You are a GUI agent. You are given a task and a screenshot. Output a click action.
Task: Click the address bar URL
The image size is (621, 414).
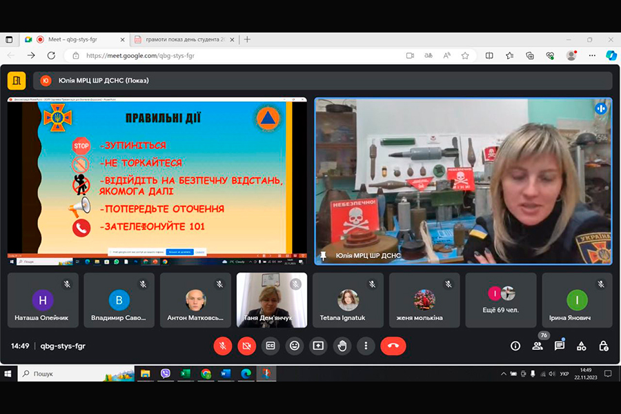(x=140, y=56)
